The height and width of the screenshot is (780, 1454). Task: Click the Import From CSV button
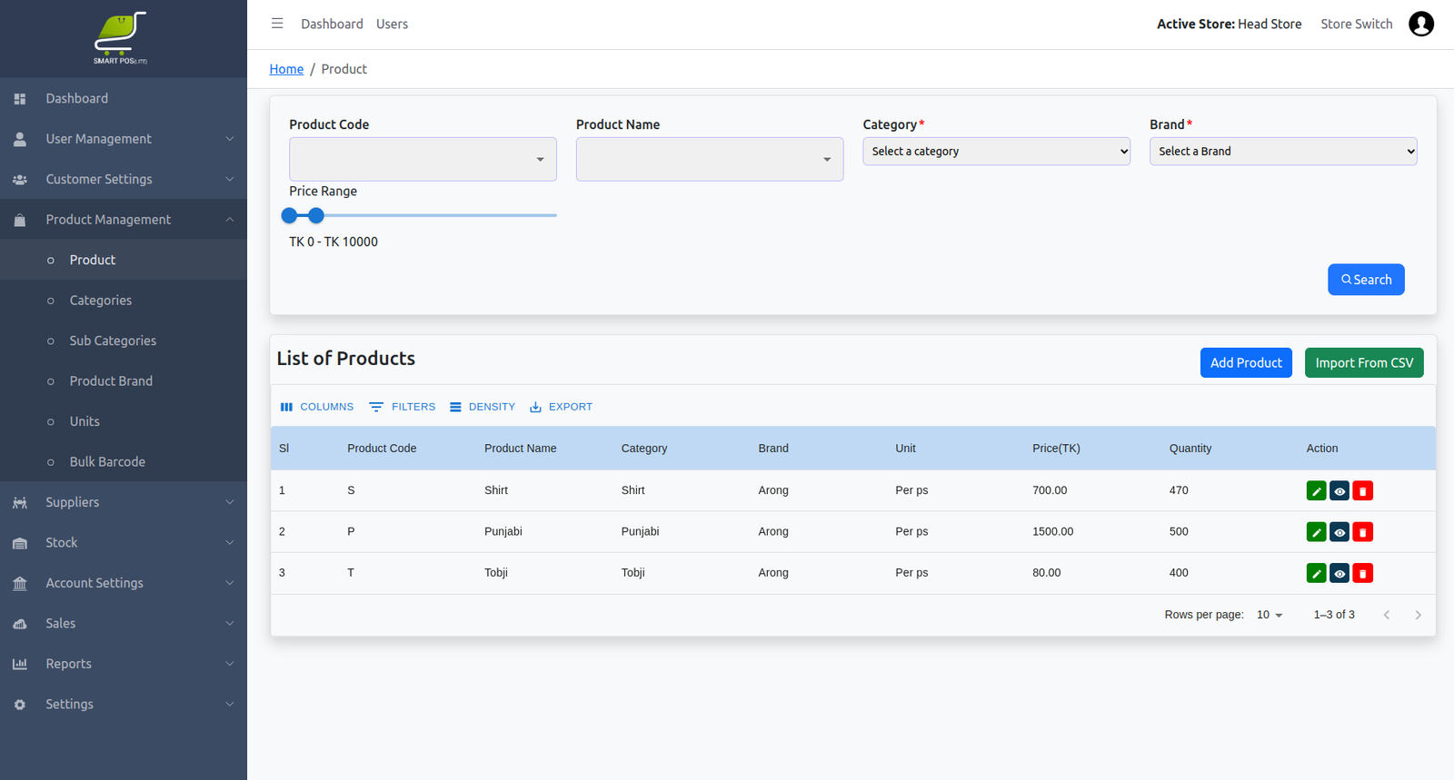click(x=1364, y=362)
